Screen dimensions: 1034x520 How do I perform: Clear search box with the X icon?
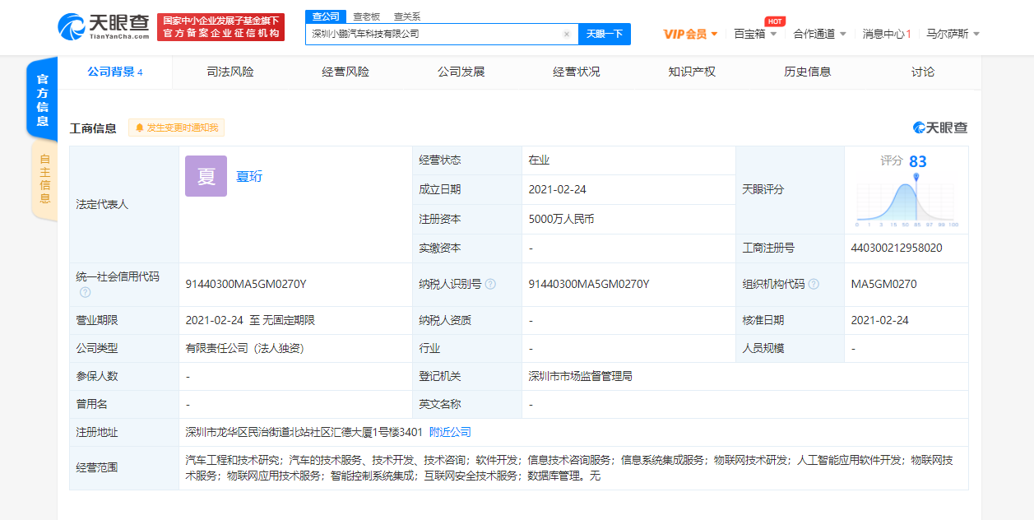coord(566,35)
